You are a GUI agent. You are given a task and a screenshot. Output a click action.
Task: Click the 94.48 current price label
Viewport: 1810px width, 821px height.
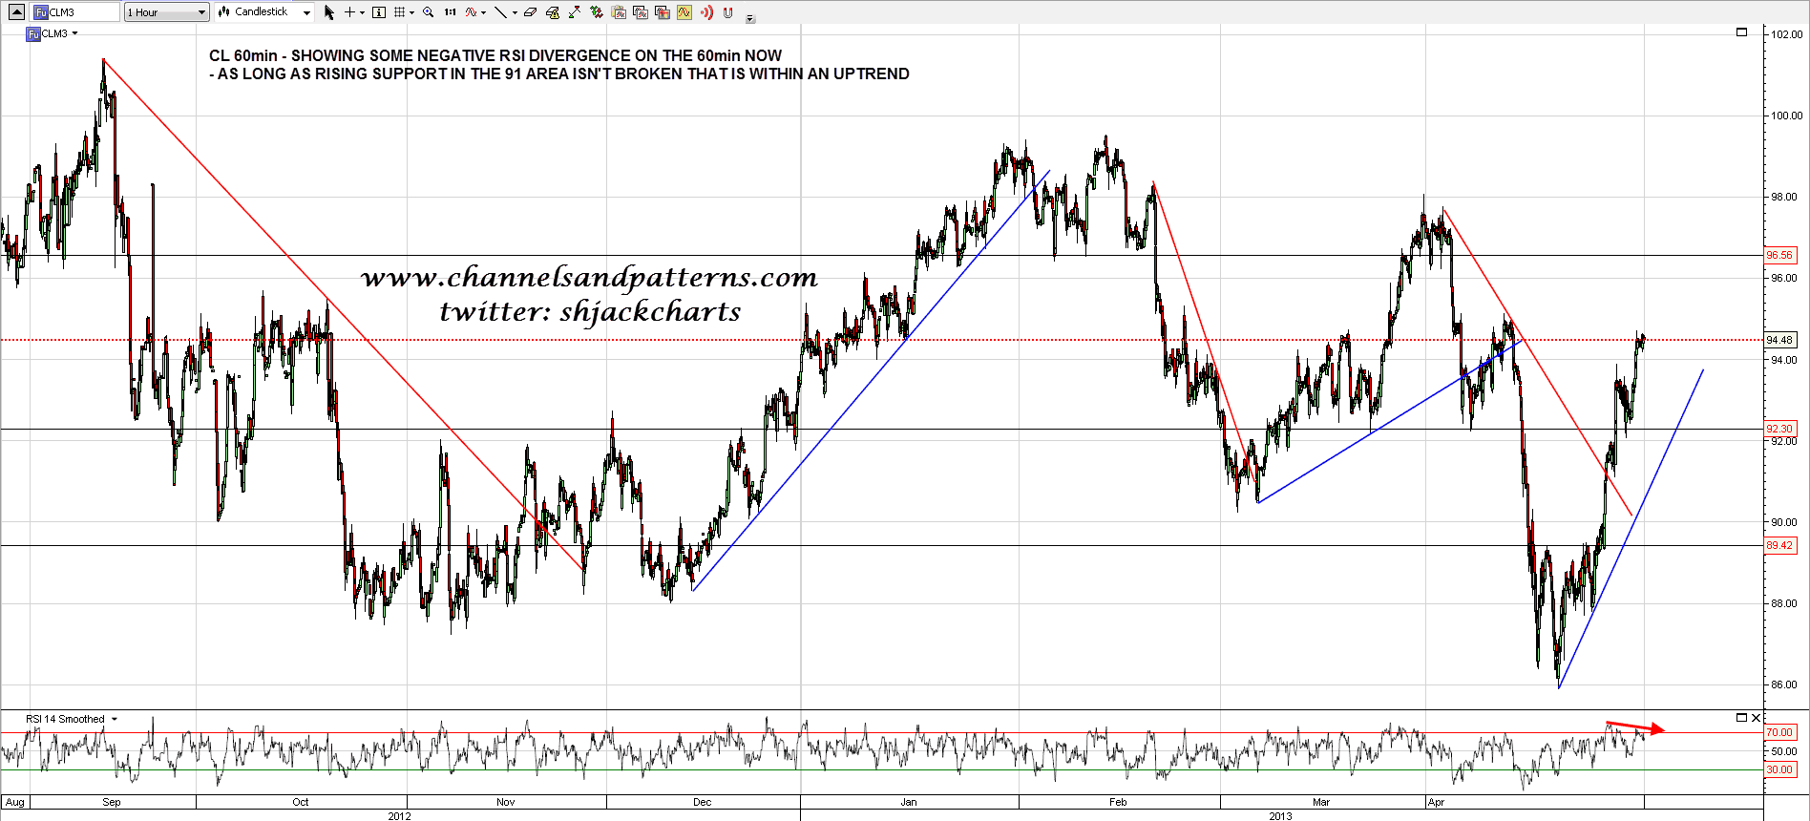(x=1779, y=340)
